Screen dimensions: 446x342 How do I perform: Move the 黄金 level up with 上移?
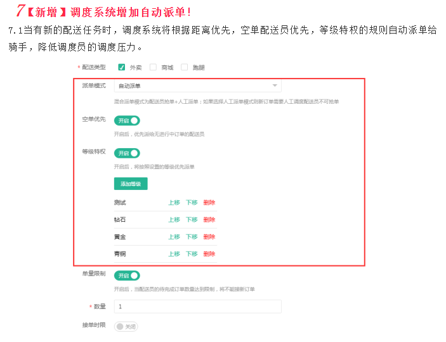pyautogui.click(x=174, y=237)
